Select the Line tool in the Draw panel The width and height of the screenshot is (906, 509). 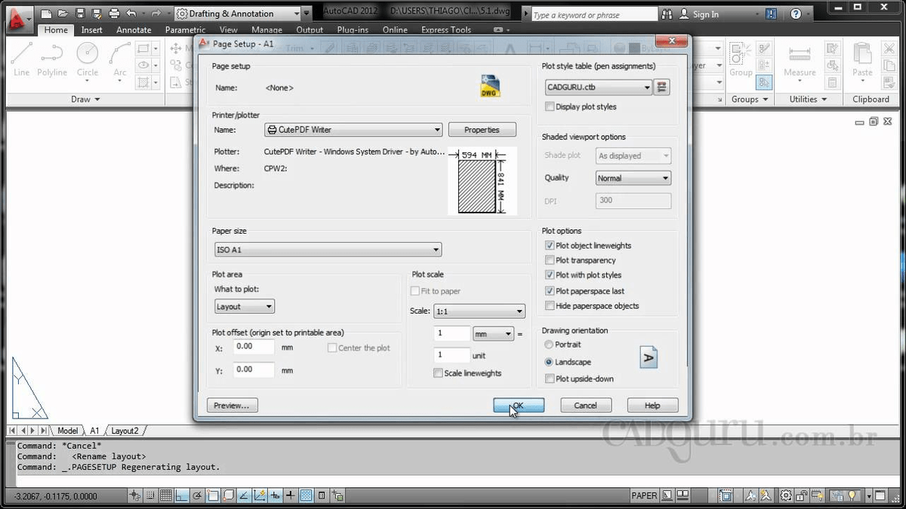(x=21, y=60)
